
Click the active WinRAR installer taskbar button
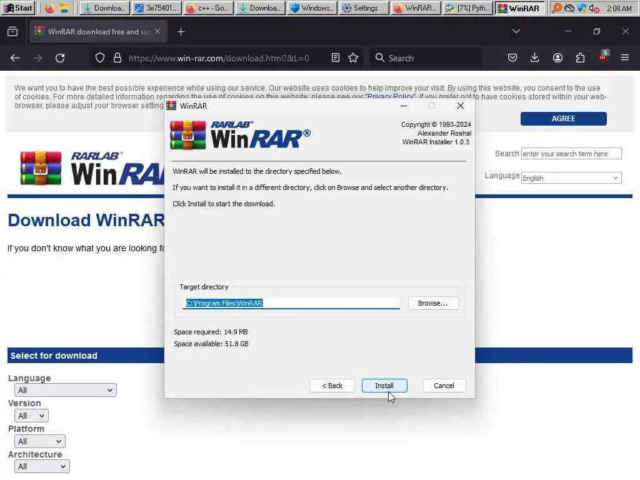pos(519,8)
